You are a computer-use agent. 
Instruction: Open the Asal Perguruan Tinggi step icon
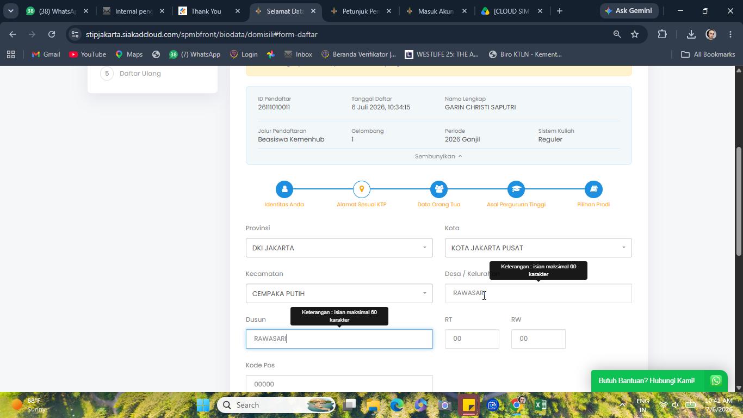[x=516, y=189]
